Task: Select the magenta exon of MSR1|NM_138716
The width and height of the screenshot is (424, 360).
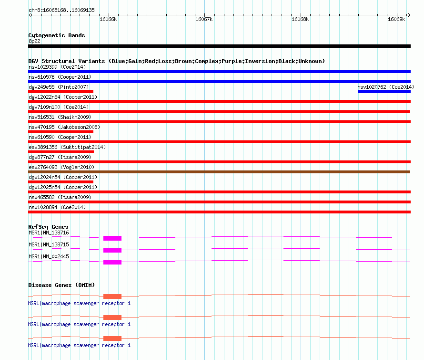Action: tap(112, 238)
